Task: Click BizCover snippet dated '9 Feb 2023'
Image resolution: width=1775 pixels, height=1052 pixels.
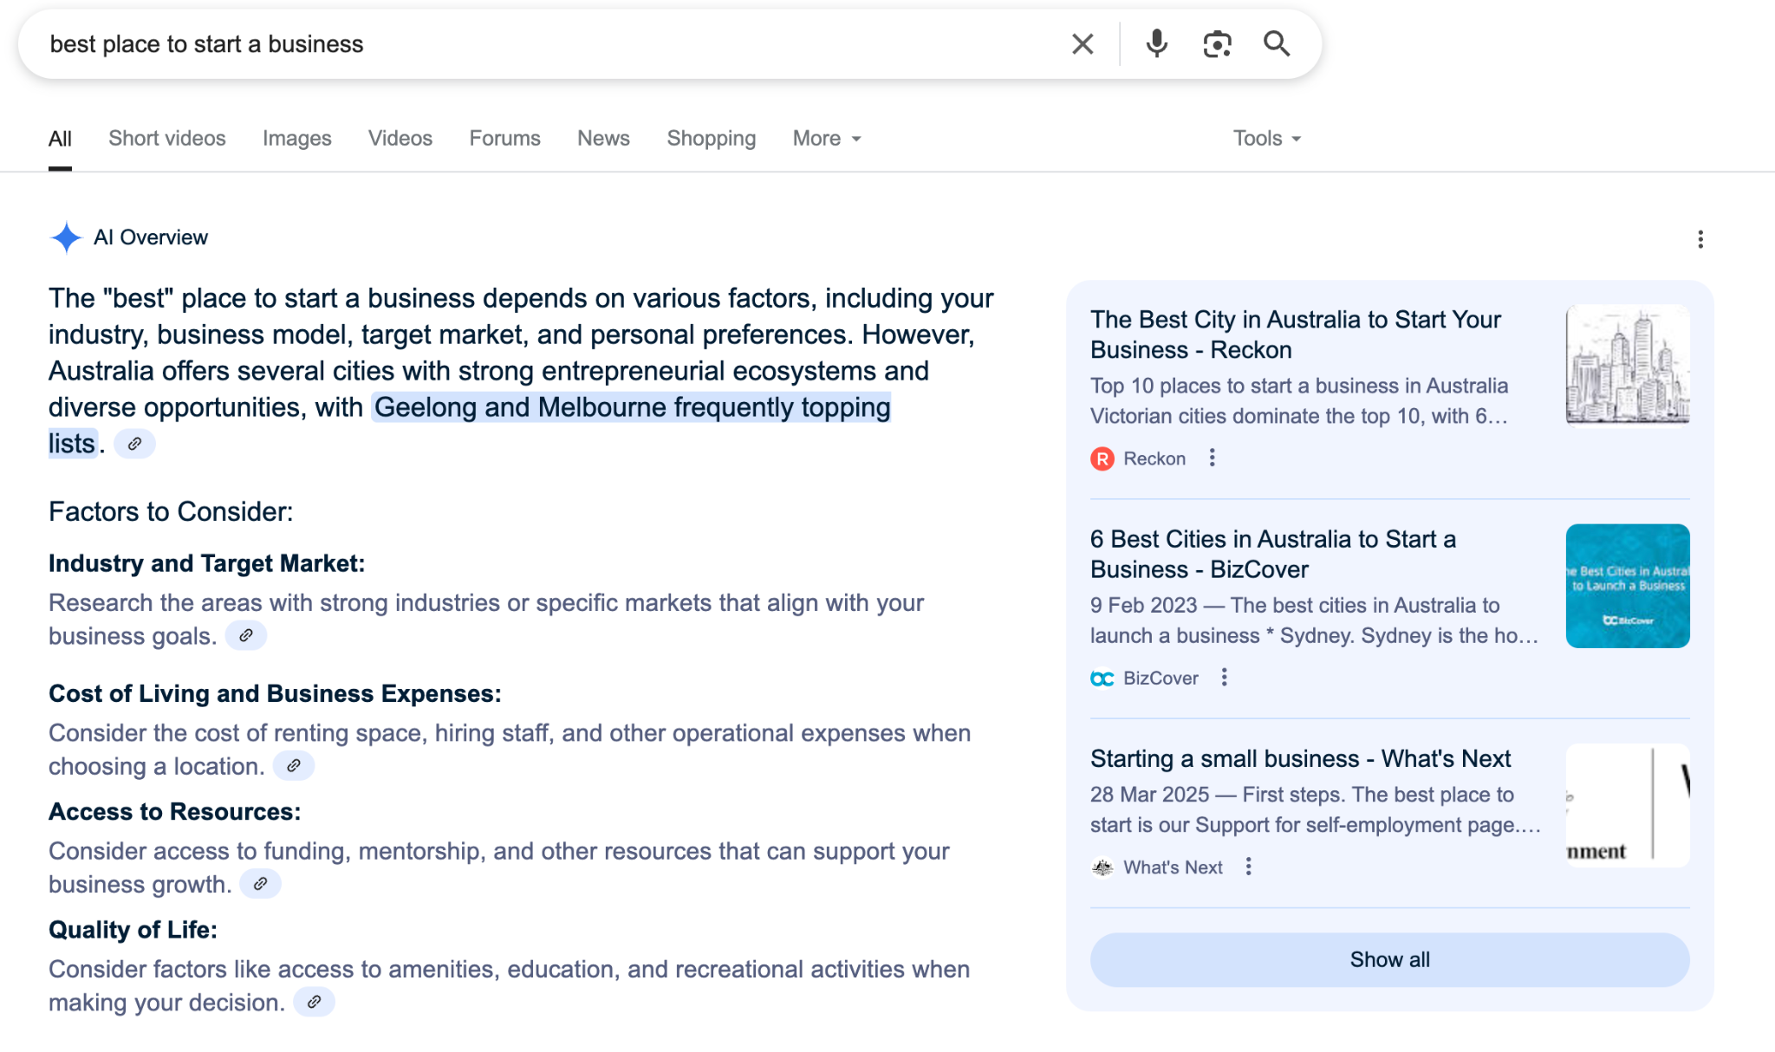Action: point(1314,620)
